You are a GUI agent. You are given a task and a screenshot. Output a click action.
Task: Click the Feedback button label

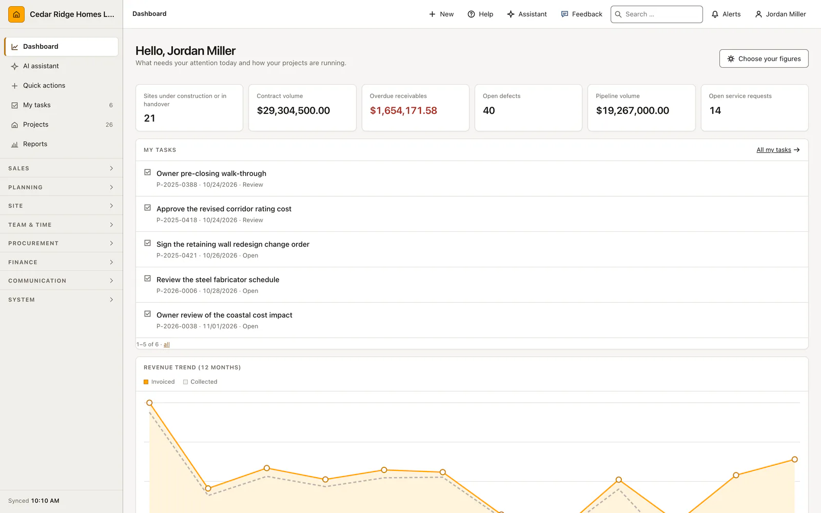click(587, 14)
